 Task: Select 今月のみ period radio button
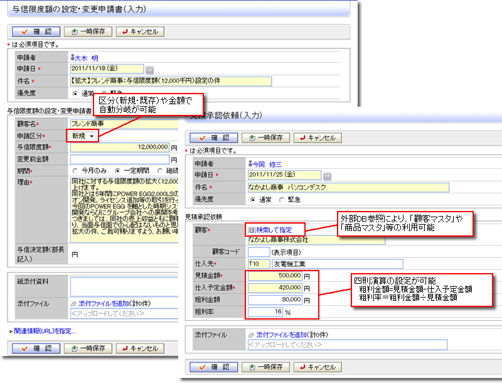coord(75,171)
